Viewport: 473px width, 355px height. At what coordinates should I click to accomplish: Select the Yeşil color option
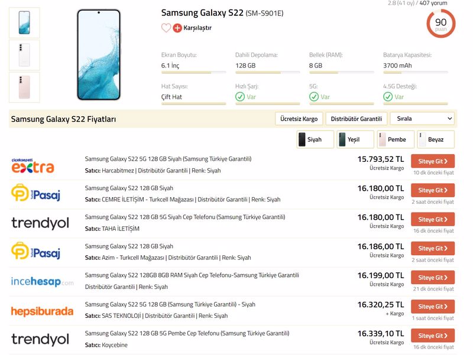click(x=355, y=139)
